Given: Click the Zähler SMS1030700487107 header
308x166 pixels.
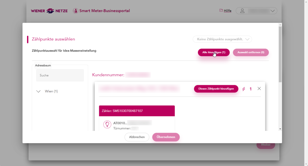Looking at the screenshot, I should pyautogui.click(x=137, y=111).
